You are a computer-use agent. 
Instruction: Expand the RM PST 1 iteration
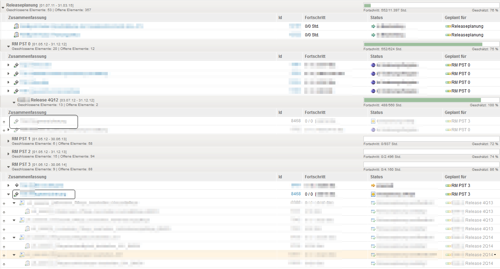9,141
